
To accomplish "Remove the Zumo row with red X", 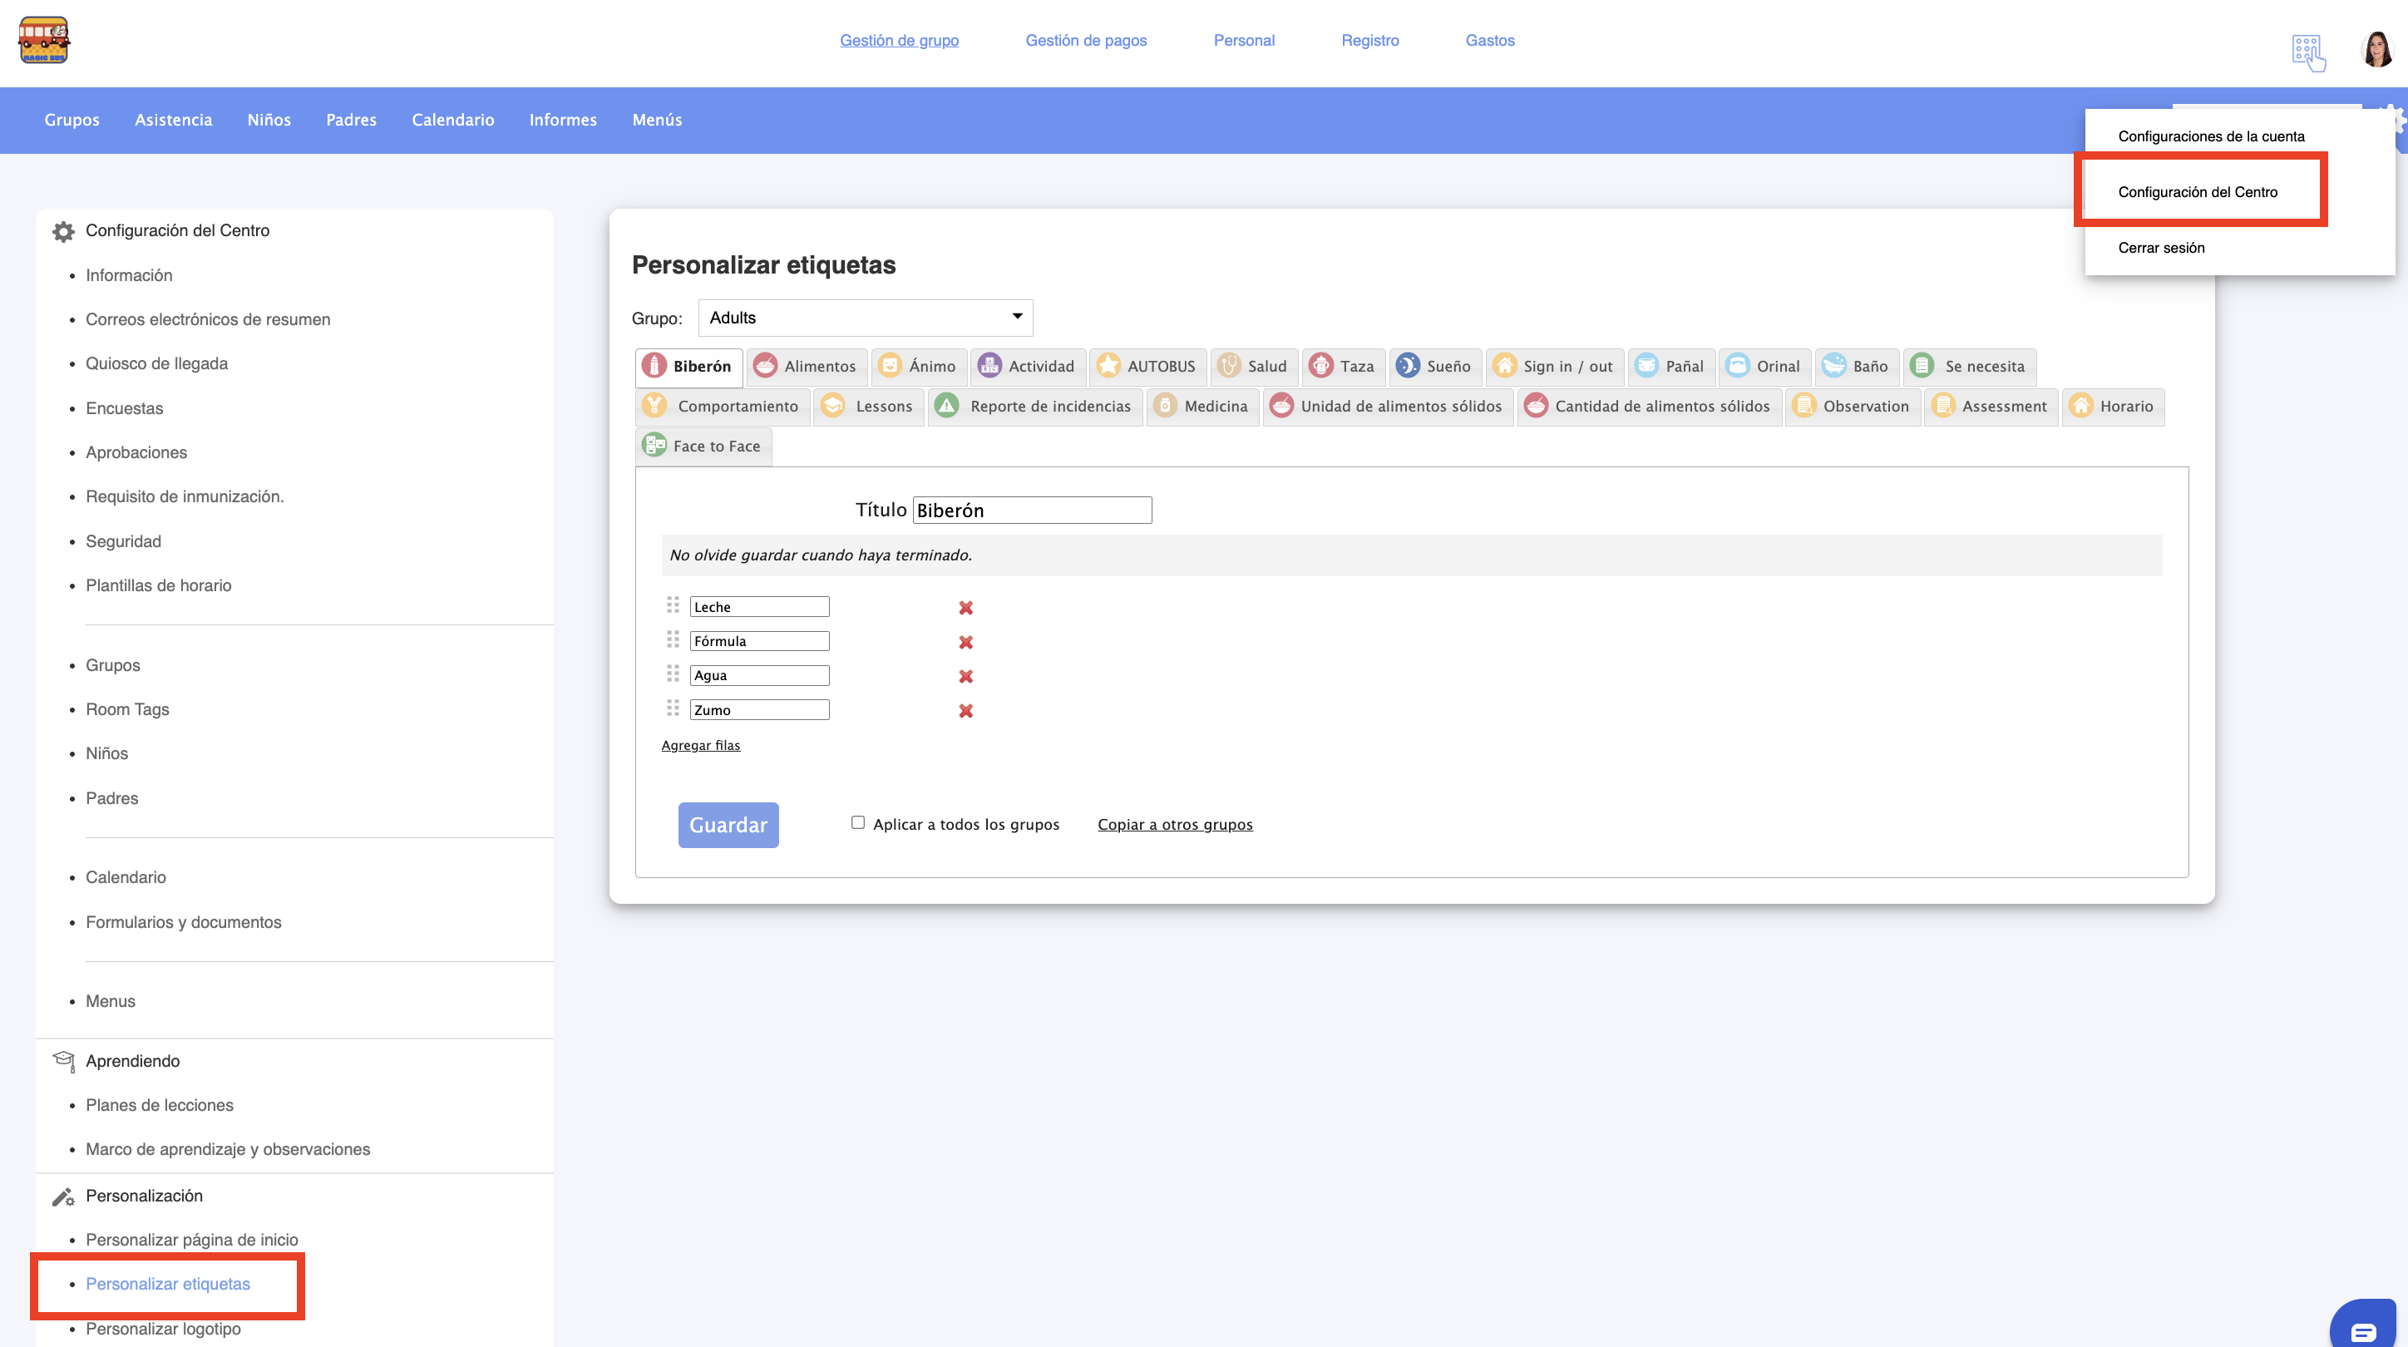I will [x=965, y=710].
